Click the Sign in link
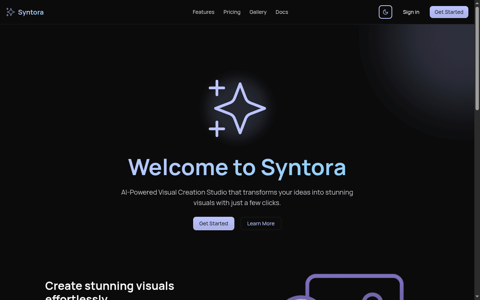 point(411,12)
